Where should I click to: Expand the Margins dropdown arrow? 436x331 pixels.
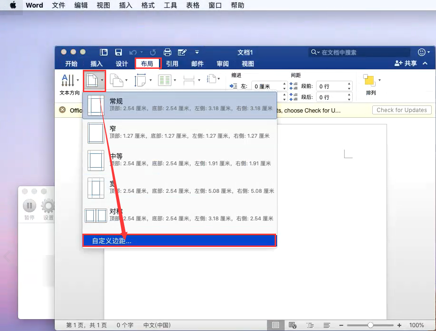point(102,80)
